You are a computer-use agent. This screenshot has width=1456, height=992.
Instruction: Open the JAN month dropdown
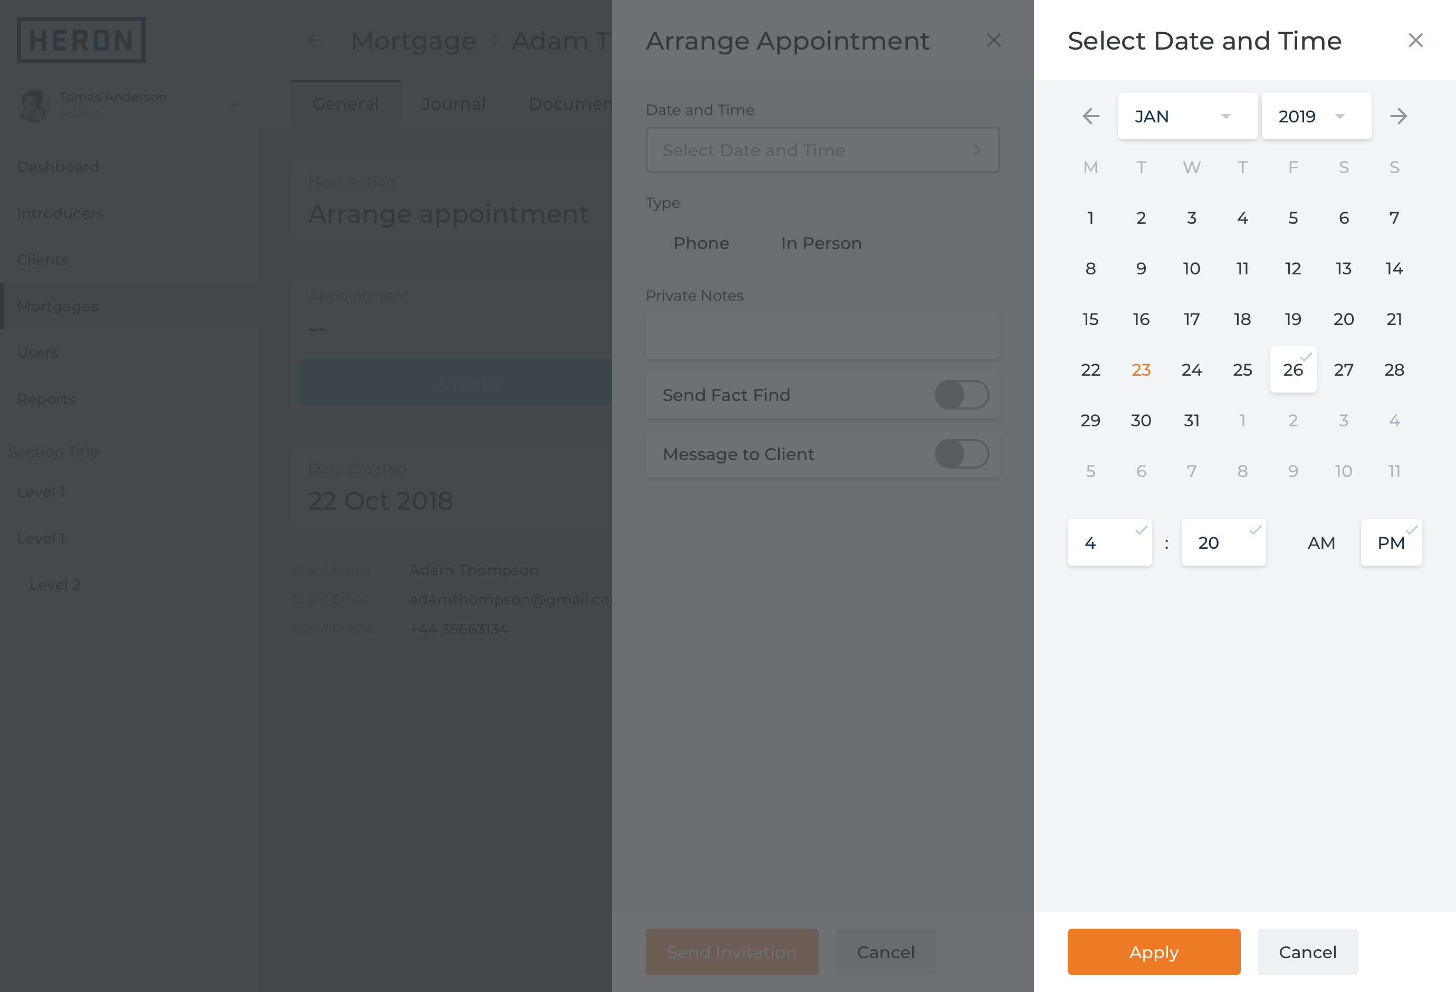point(1187,116)
